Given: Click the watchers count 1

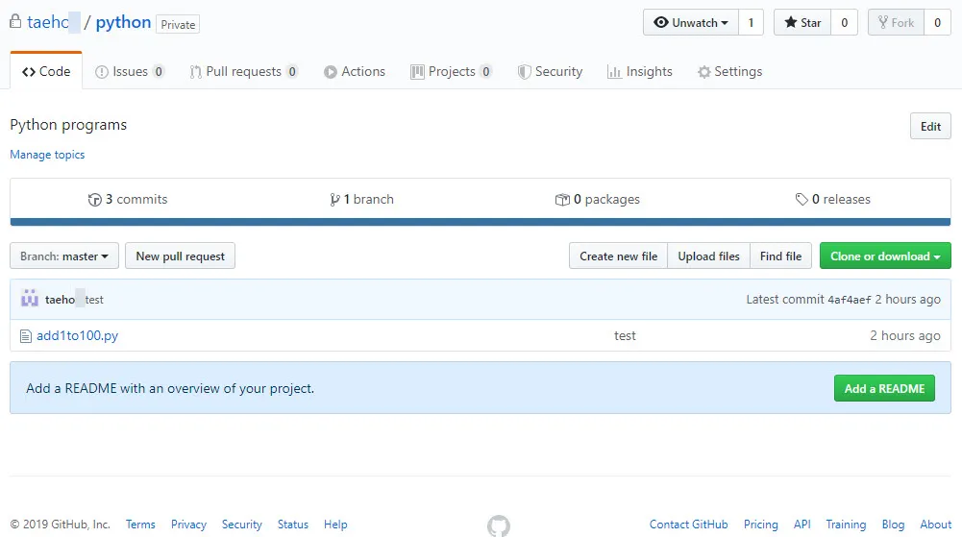Looking at the screenshot, I should 751,23.
